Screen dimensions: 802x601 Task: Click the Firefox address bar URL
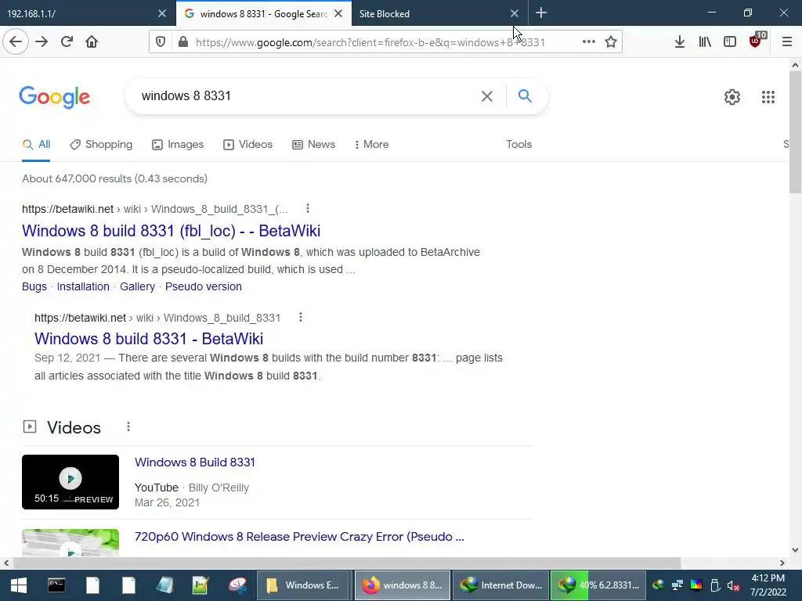click(370, 42)
